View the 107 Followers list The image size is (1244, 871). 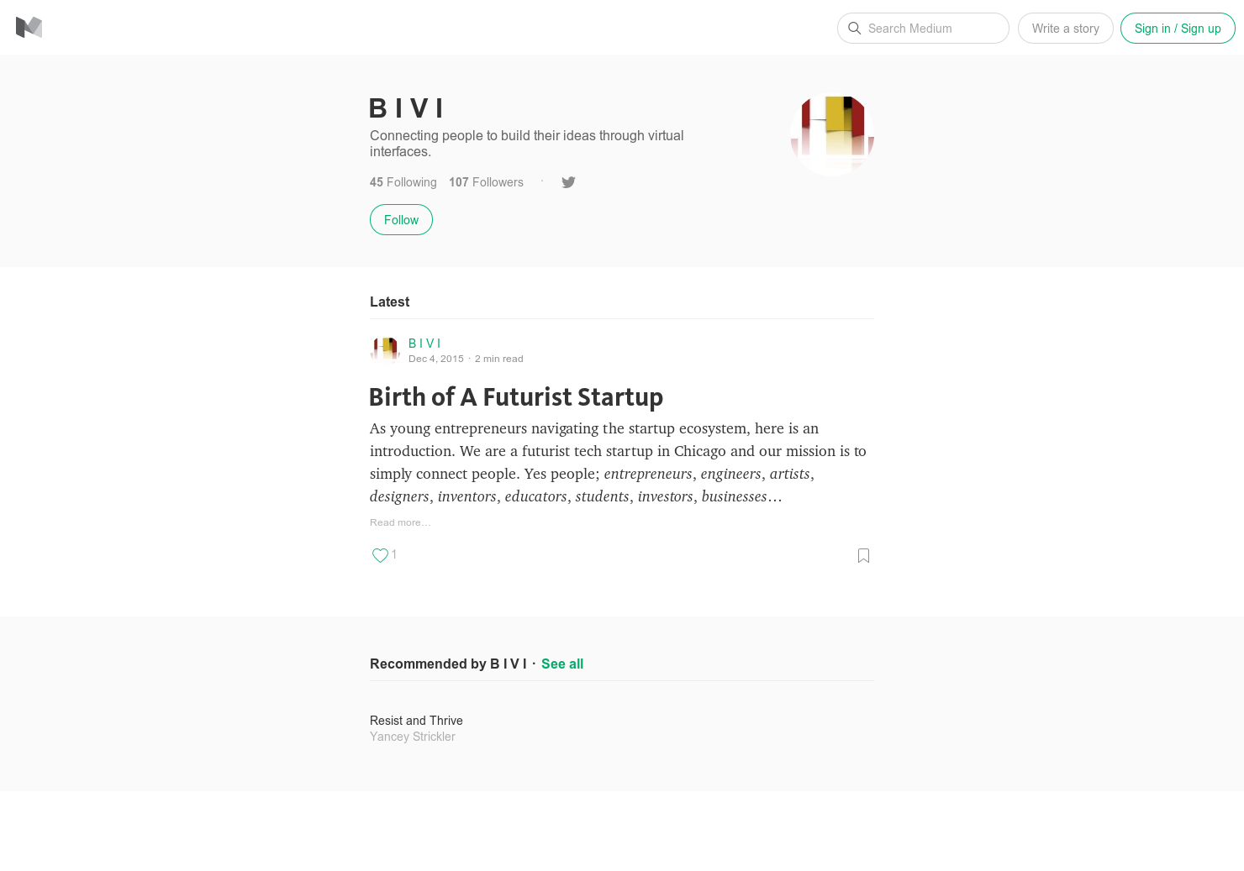486,182
